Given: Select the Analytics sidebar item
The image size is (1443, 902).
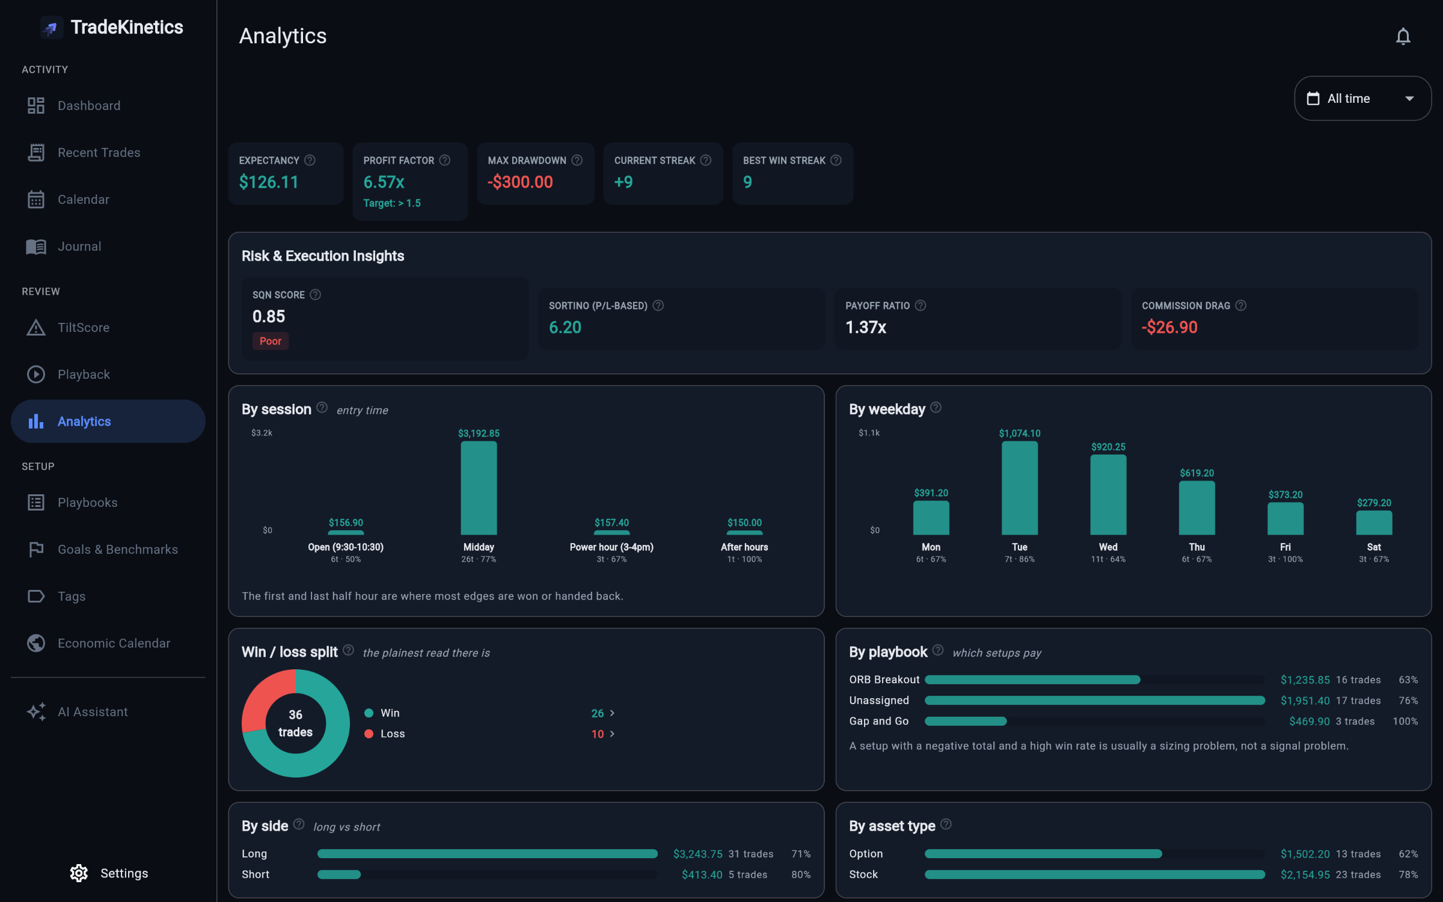Looking at the screenshot, I should click(108, 422).
